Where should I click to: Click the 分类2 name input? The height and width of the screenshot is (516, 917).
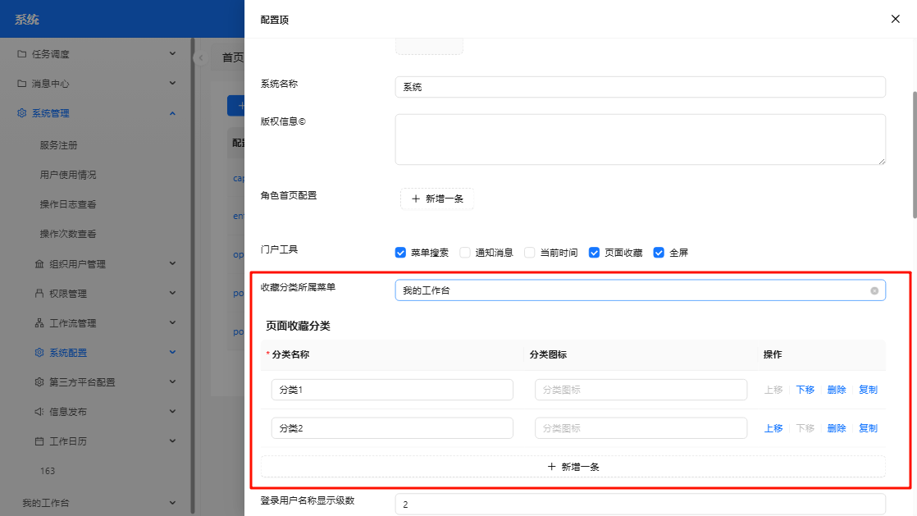[x=392, y=428]
